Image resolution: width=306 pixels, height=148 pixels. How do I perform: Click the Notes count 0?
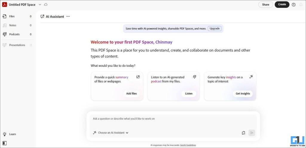pyautogui.click(x=31, y=25)
